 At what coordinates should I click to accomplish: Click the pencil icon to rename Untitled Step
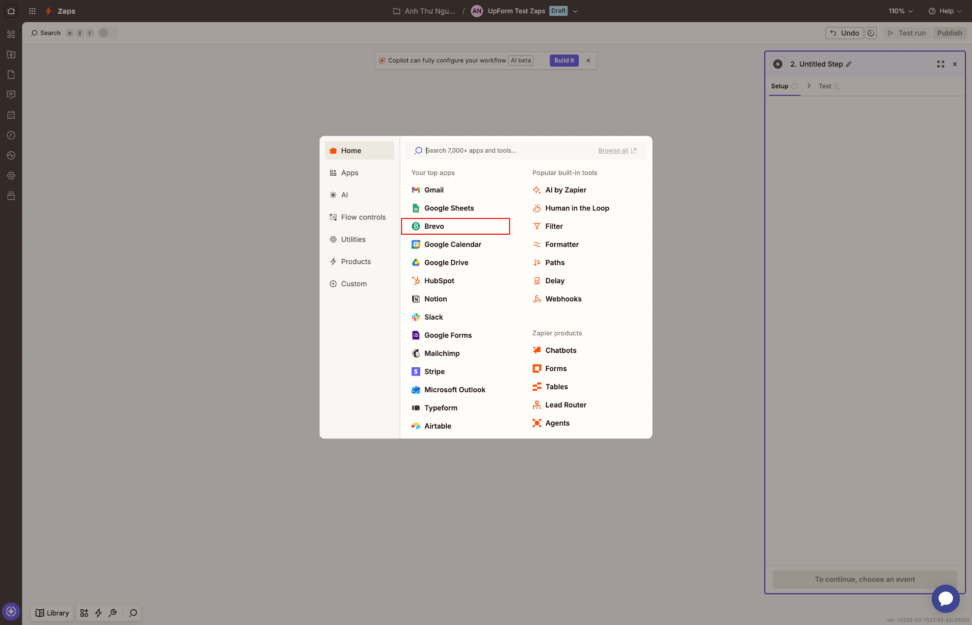849,64
